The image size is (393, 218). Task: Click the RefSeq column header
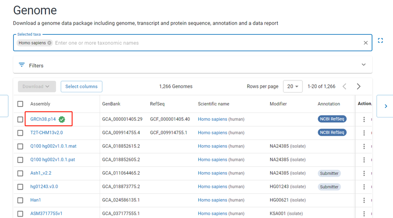157,104
